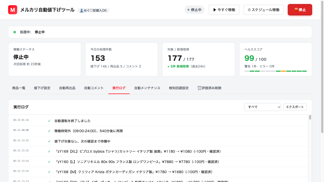The height and width of the screenshot is (182, 324).
Task: Select the 実行ログ tab
Action: (x=119, y=88)
